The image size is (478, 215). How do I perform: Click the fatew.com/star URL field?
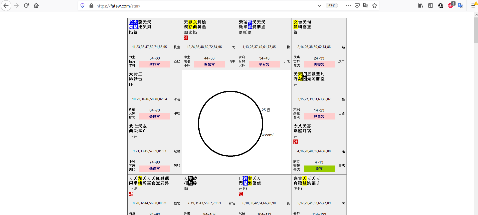(200, 6)
